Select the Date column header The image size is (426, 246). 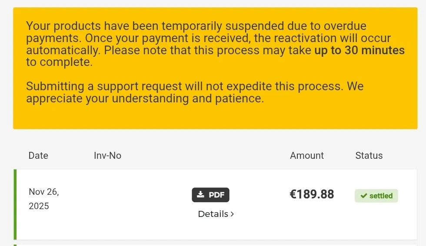point(38,155)
